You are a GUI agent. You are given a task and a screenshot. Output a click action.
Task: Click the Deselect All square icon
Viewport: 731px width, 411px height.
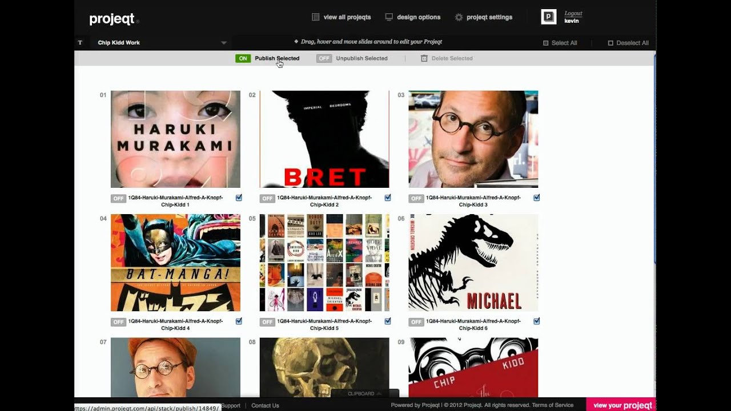point(610,43)
